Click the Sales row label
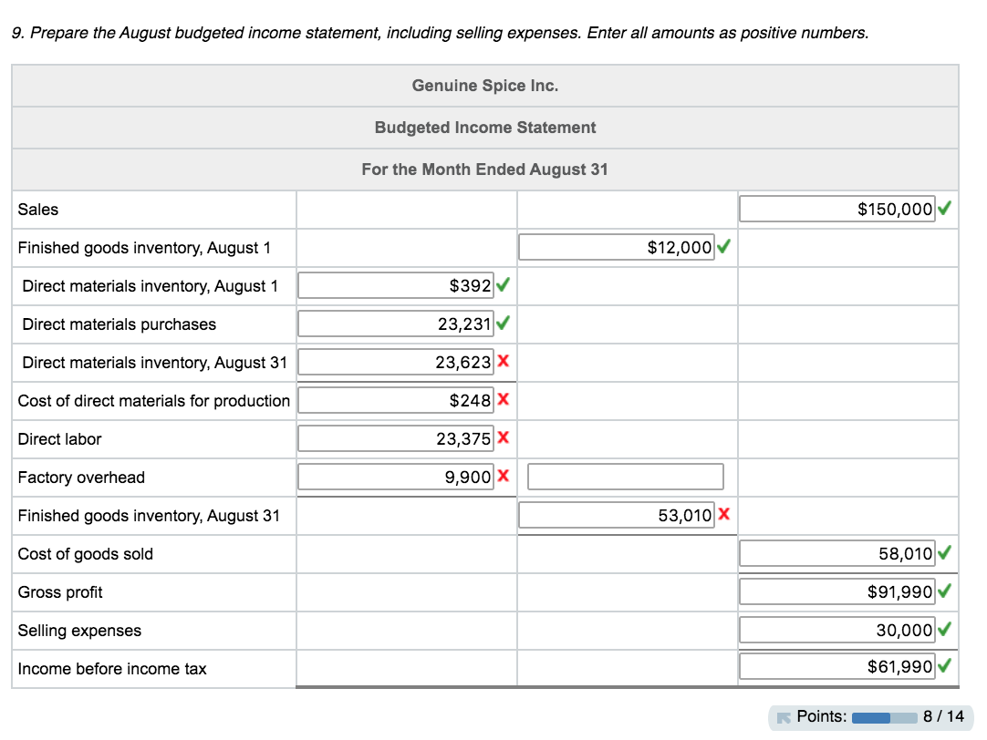 click(37, 210)
